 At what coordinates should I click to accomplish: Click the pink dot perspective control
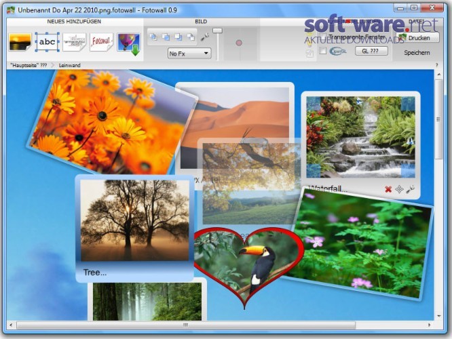(x=239, y=43)
